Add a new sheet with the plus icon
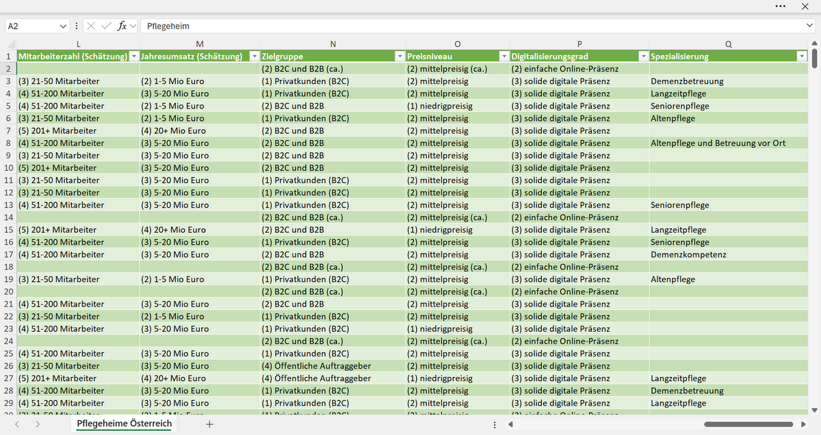 coord(210,424)
